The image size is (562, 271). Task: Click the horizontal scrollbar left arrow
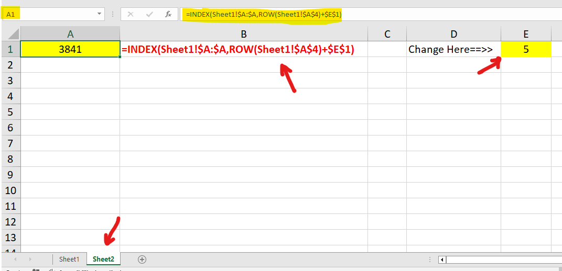tap(442, 259)
